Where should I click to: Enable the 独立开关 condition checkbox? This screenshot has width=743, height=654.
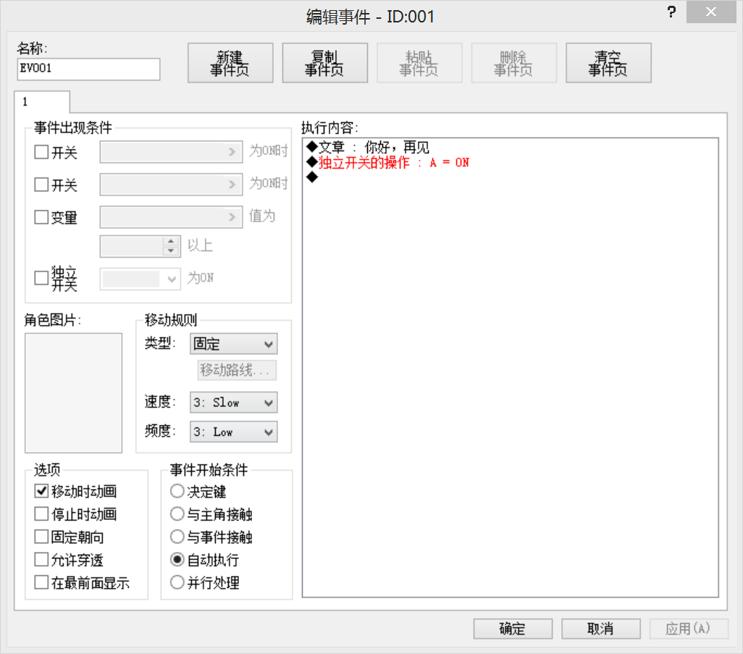click(41, 277)
